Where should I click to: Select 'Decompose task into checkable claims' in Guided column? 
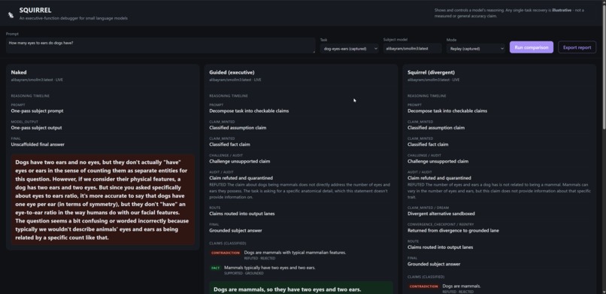[x=249, y=111]
